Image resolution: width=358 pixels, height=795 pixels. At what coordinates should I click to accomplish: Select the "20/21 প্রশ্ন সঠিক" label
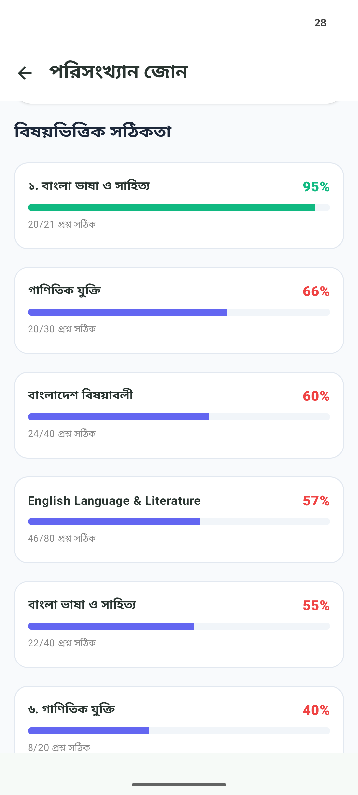62,225
